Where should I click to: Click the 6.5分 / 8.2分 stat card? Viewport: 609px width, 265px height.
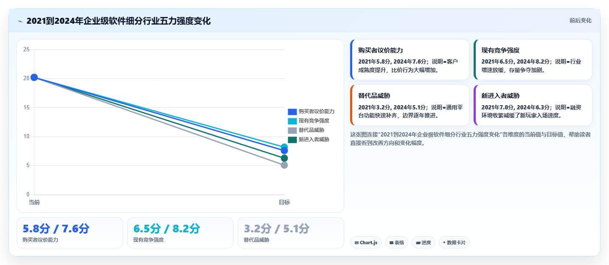pyautogui.click(x=180, y=233)
